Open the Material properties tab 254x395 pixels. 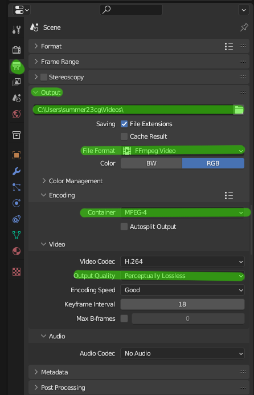coord(17,251)
